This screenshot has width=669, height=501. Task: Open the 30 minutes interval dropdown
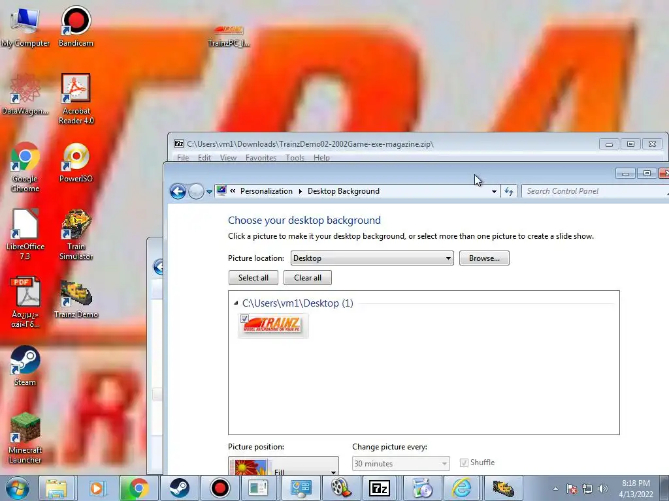400,464
